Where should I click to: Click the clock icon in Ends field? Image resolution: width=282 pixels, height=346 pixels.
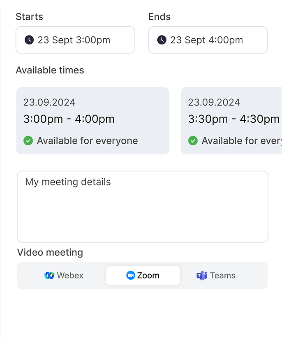[x=162, y=40]
